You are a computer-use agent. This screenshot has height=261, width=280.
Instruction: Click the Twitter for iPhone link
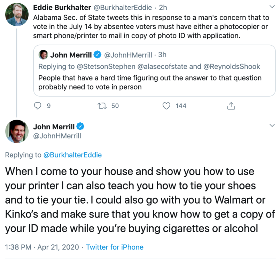(x=115, y=247)
